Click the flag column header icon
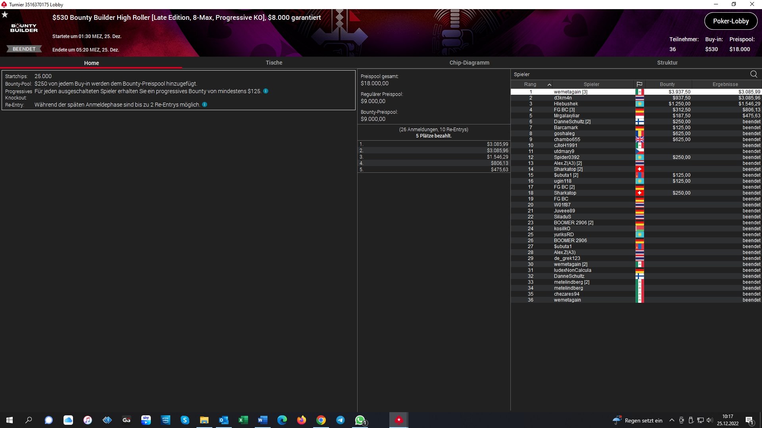 pos(639,84)
